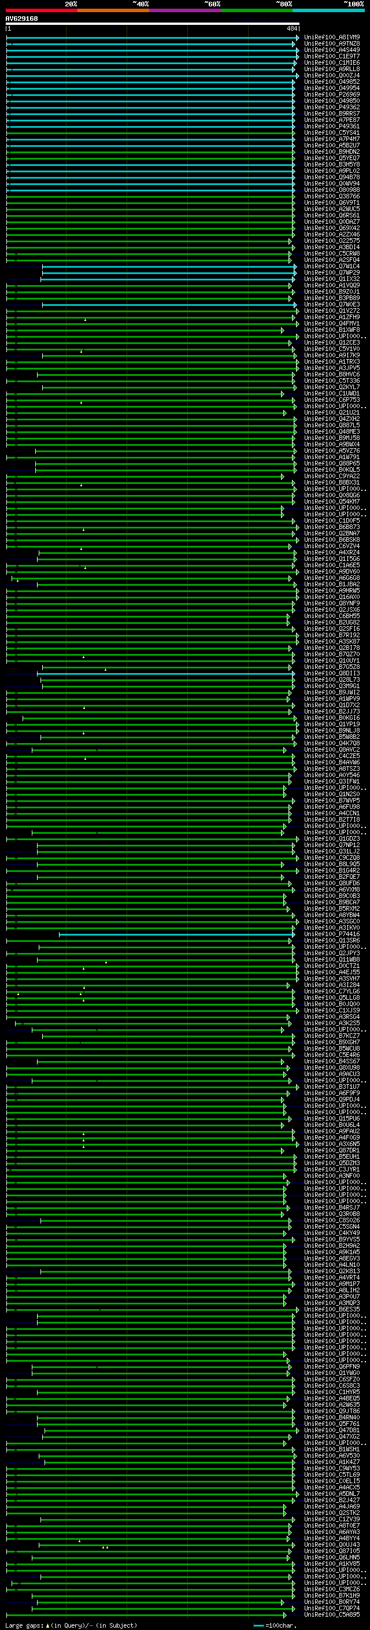Image resolution: width=370 pixels, height=1630 pixels.
Task: Select the UniRef100_C5A895 label
Action: pyautogui.click(x=332, y=1614)
